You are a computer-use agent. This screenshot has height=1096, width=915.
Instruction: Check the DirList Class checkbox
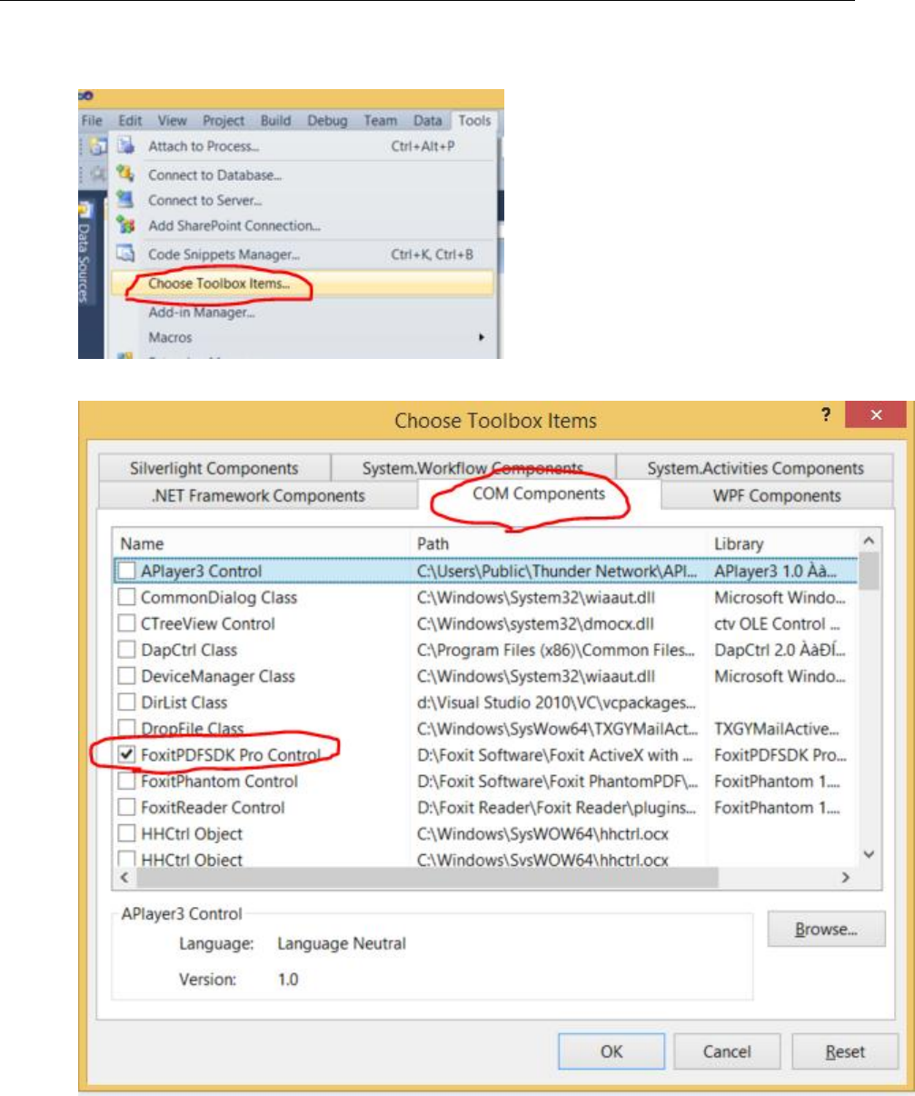pos(126,703)
